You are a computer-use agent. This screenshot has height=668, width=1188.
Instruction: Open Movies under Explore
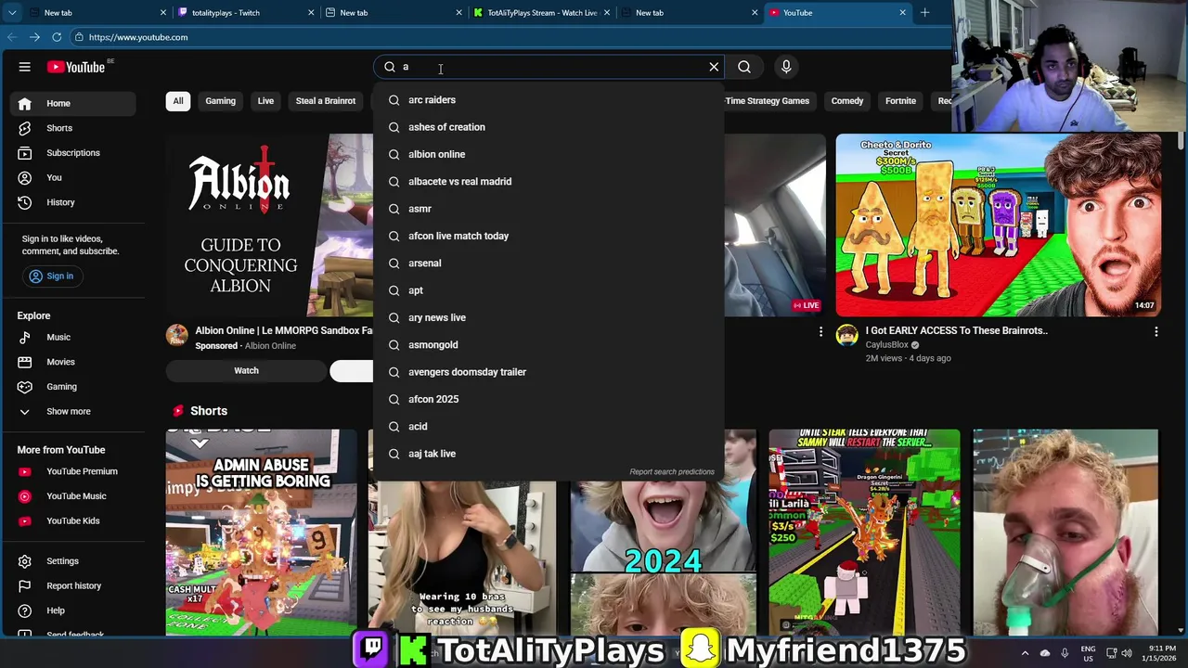tap(72, 362)
